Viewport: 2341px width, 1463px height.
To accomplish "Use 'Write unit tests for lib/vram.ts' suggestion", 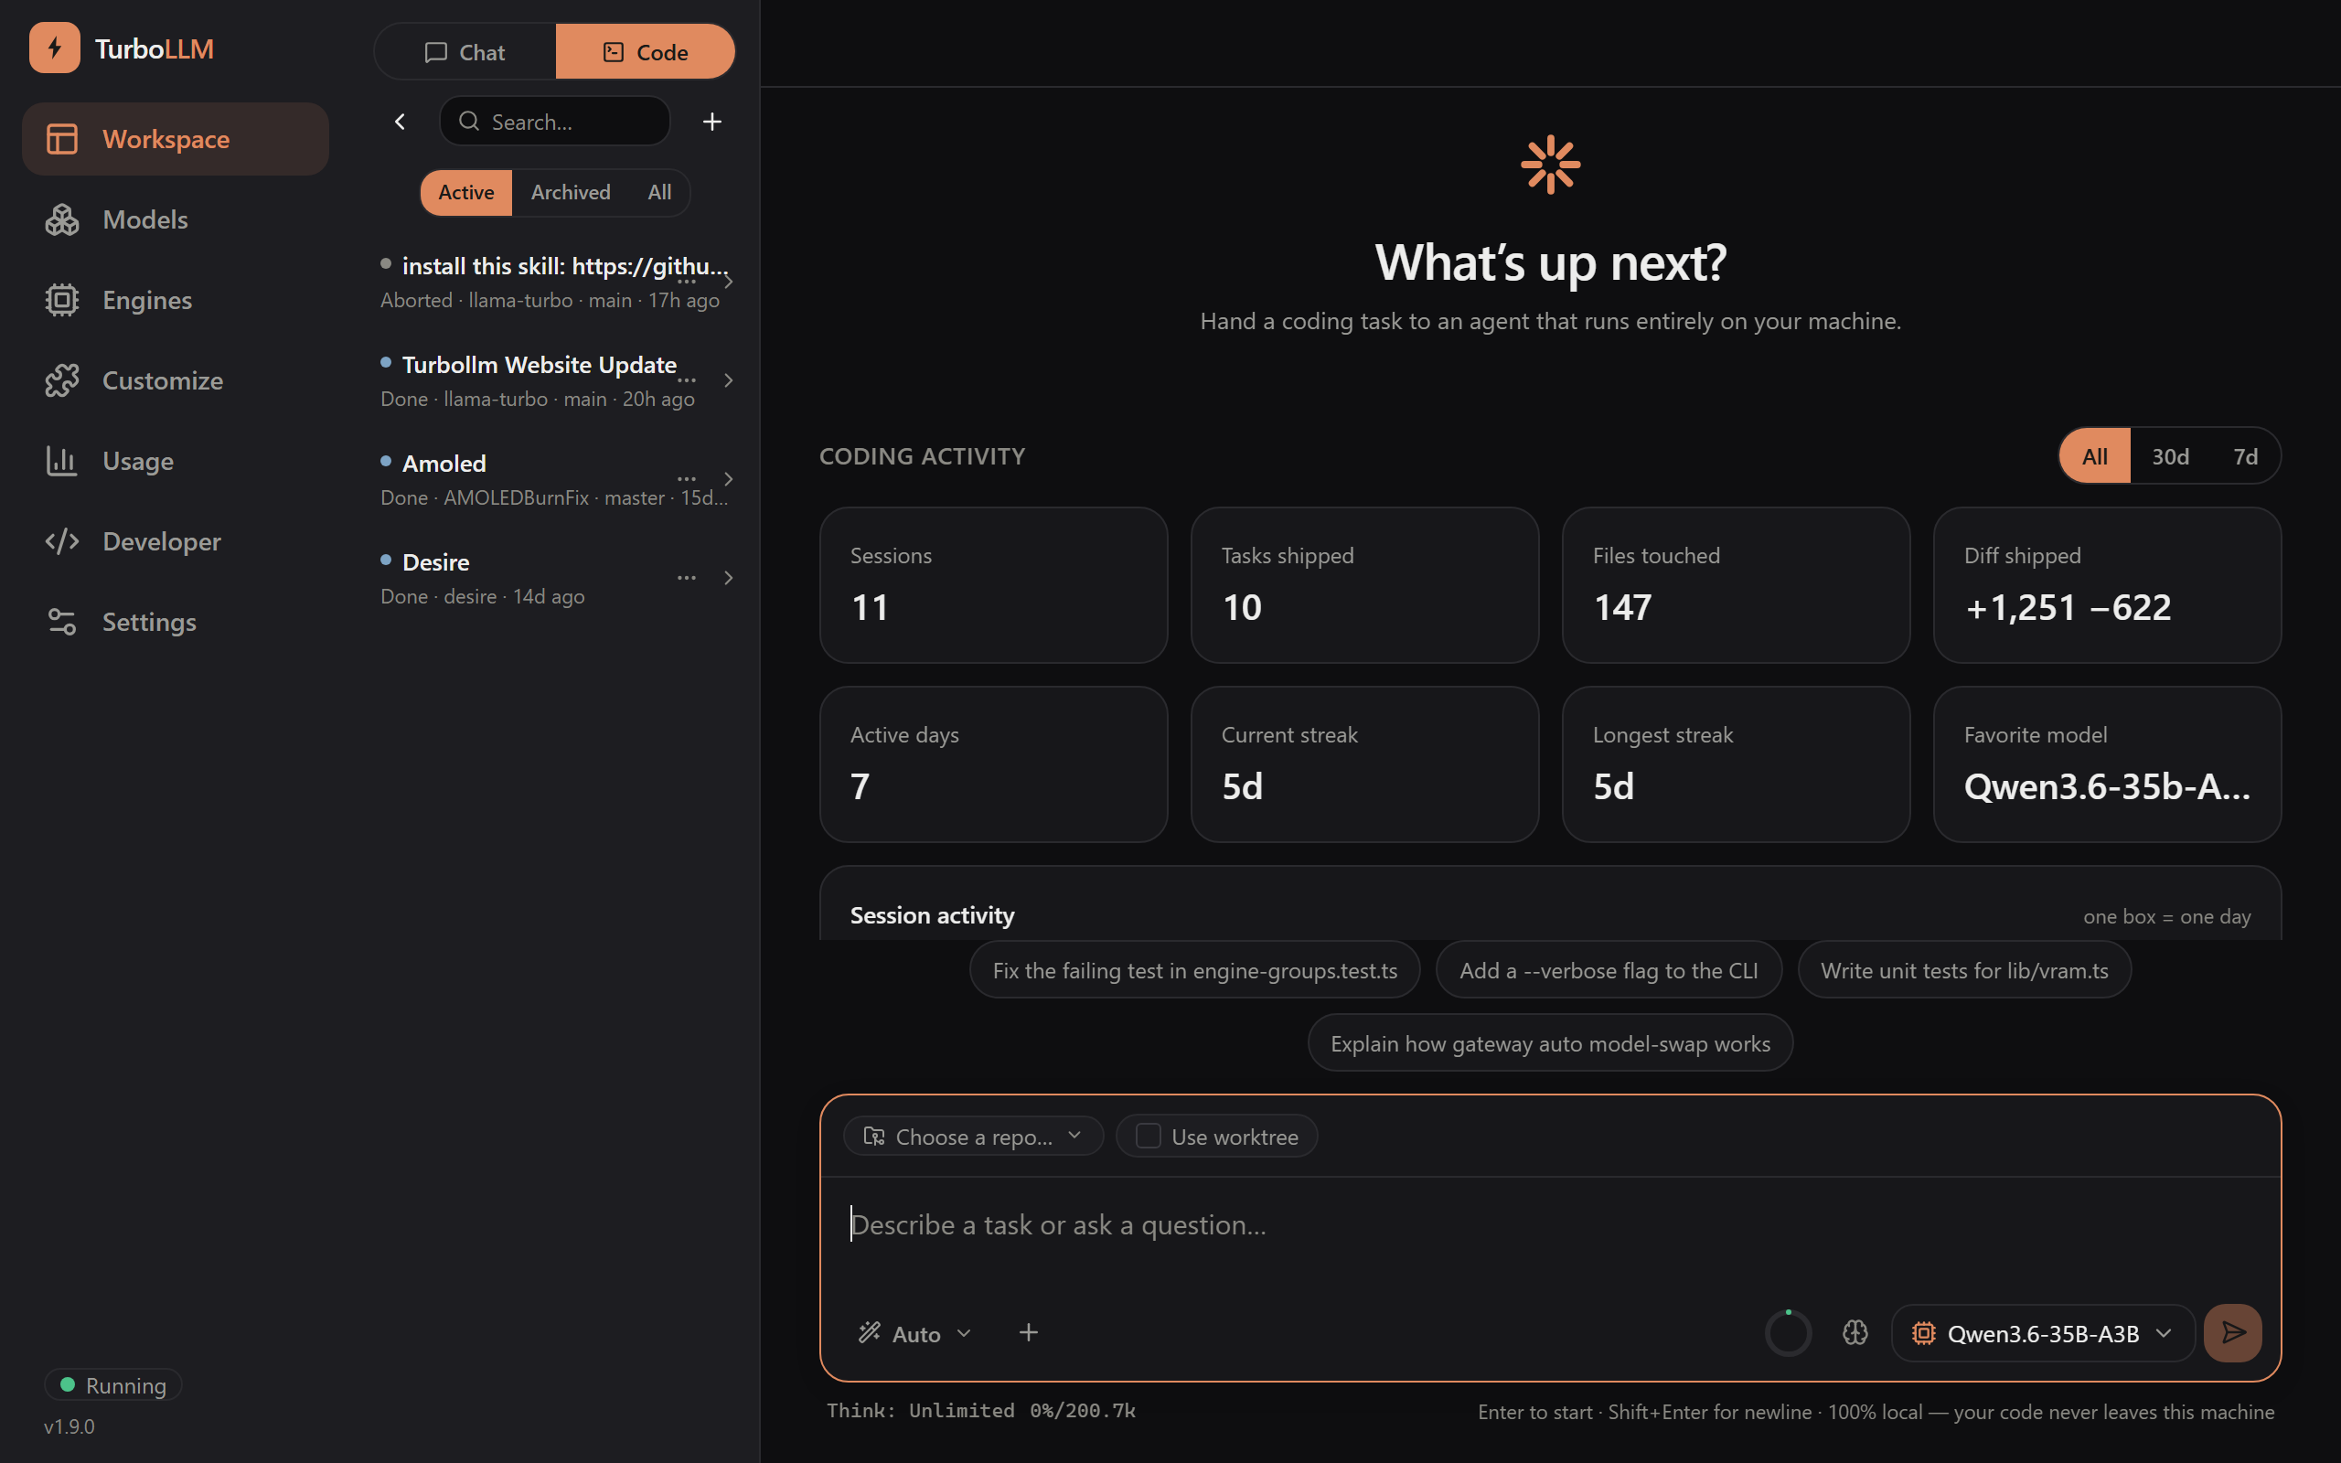I will click(1964, 970).
